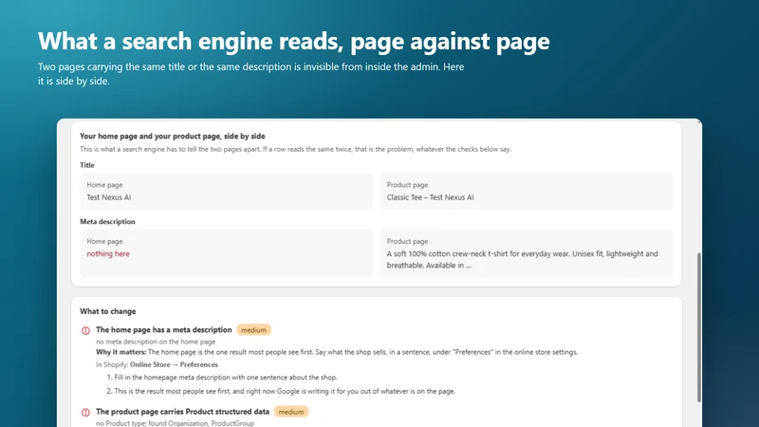
Task: Select the Home page title card 'Test Nexus AI'
Action: [226, 192]
